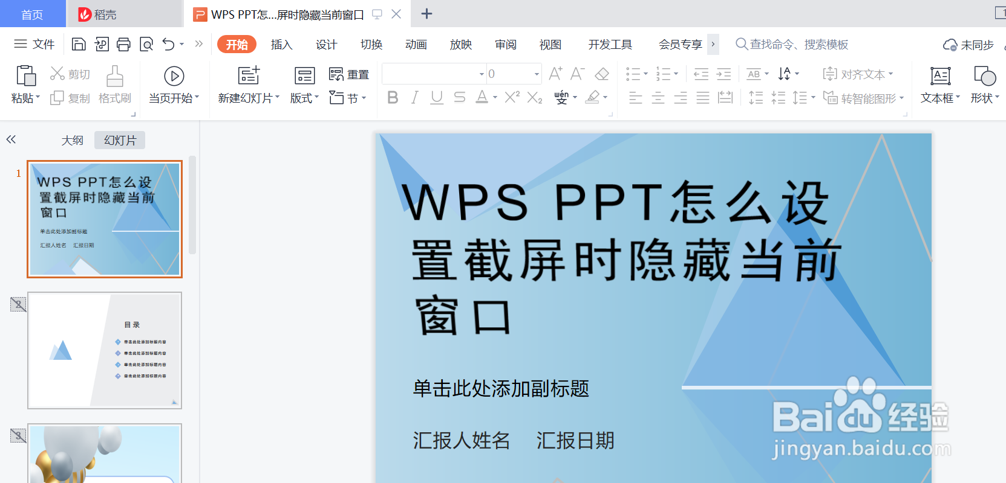Click the Undo arrow icon

point(168,44)
